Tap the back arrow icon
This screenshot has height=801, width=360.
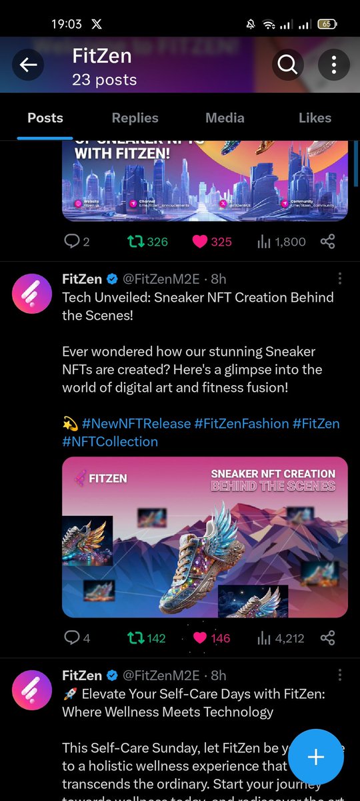click(28, 65)
